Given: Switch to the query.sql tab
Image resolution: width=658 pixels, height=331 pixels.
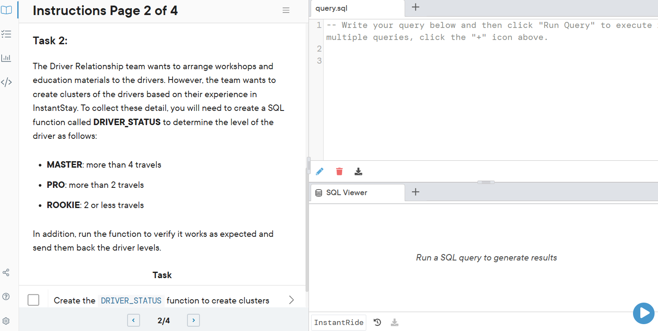Looking at the screenshot, I should tap(331, 8).
